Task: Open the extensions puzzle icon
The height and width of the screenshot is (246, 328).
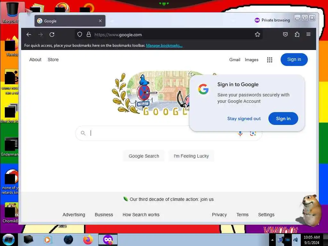Action: (297, 34)
